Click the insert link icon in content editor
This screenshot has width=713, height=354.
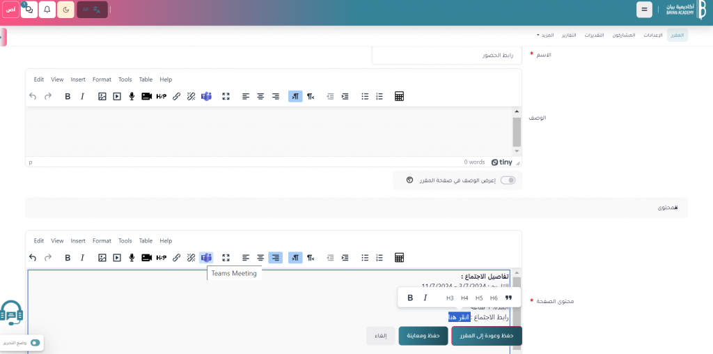click(x=176, y=258)
